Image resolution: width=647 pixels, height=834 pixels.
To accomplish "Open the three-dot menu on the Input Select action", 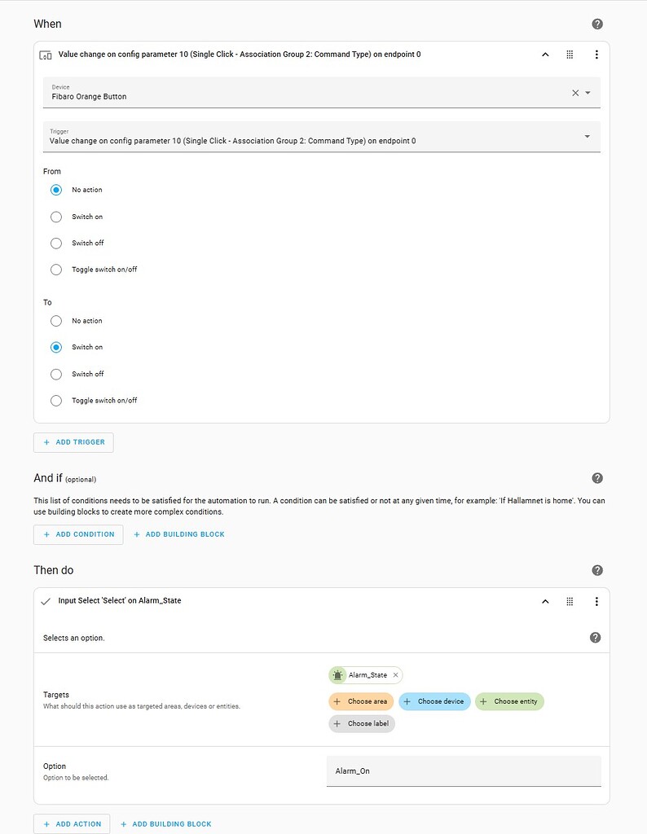I will 596,602.
